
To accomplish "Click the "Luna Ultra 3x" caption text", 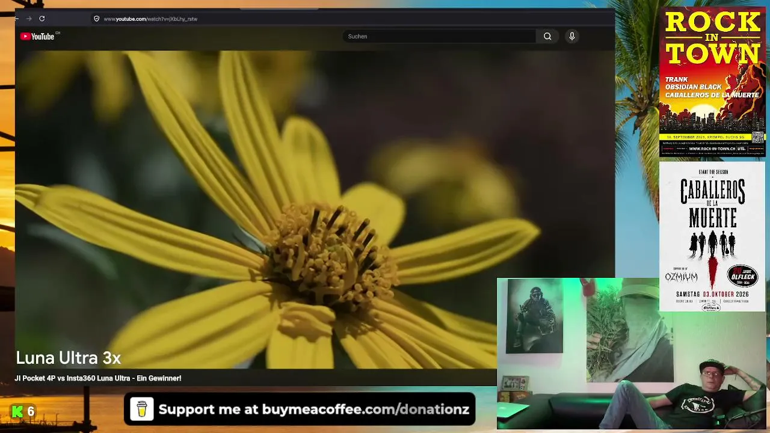I will tap(69, 358).
